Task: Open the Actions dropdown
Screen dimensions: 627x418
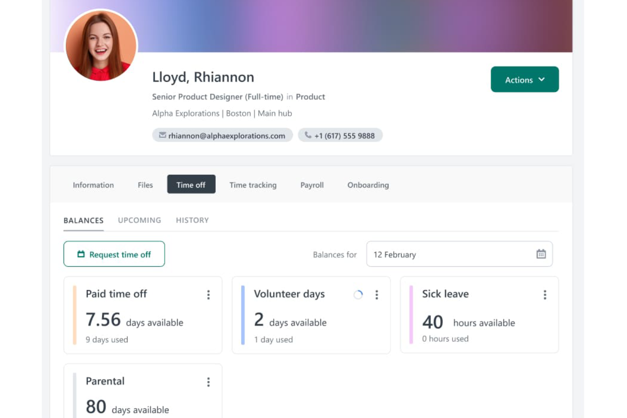Action: (x=524, y=79)
